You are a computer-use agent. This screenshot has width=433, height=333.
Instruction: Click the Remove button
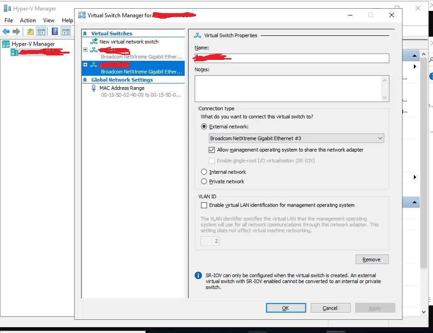coord(372,260)
